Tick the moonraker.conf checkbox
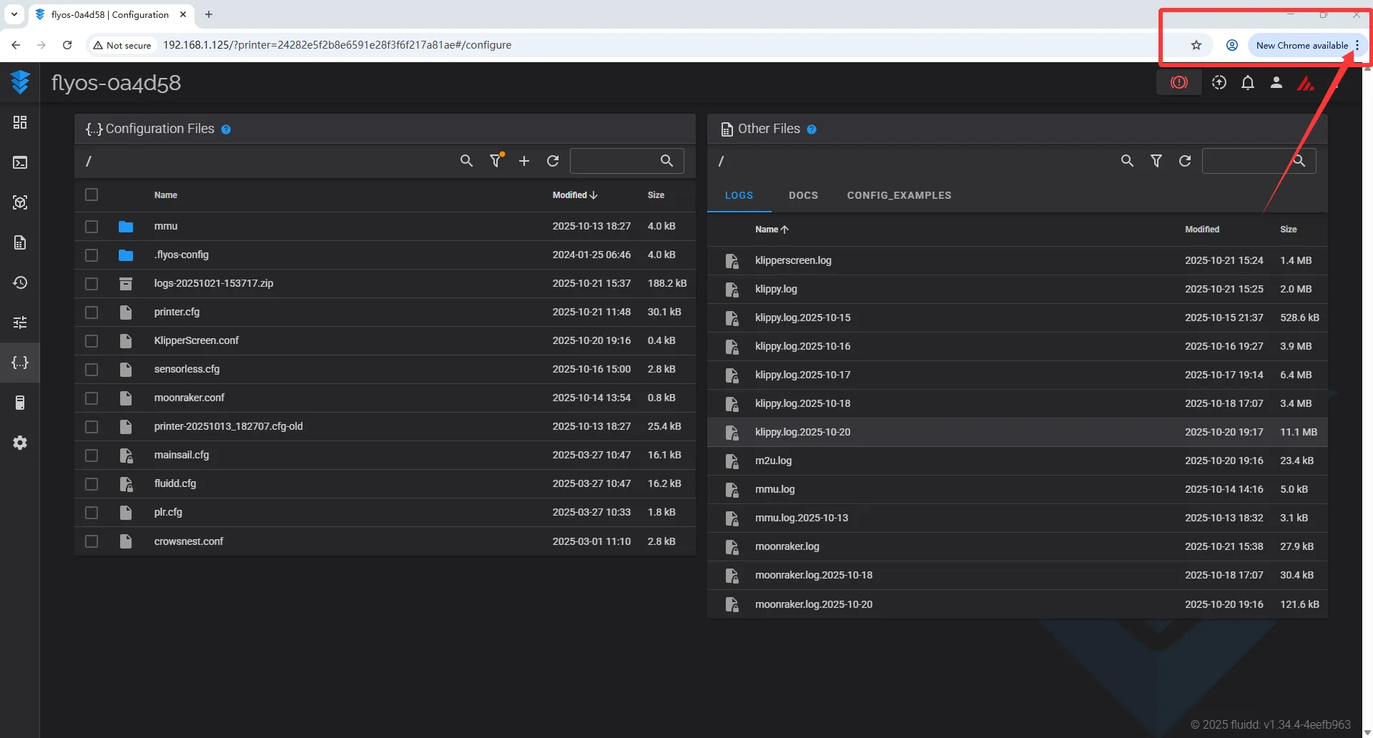Image resolution: width=1373 pixels, height=738 pixels. [x=92, y=398]
